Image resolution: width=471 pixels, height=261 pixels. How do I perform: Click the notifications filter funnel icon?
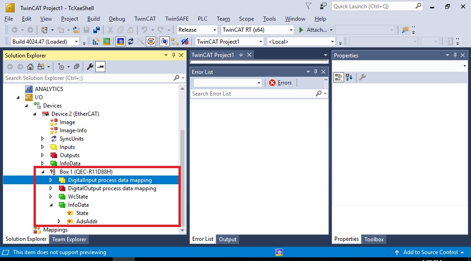(309, 6)
